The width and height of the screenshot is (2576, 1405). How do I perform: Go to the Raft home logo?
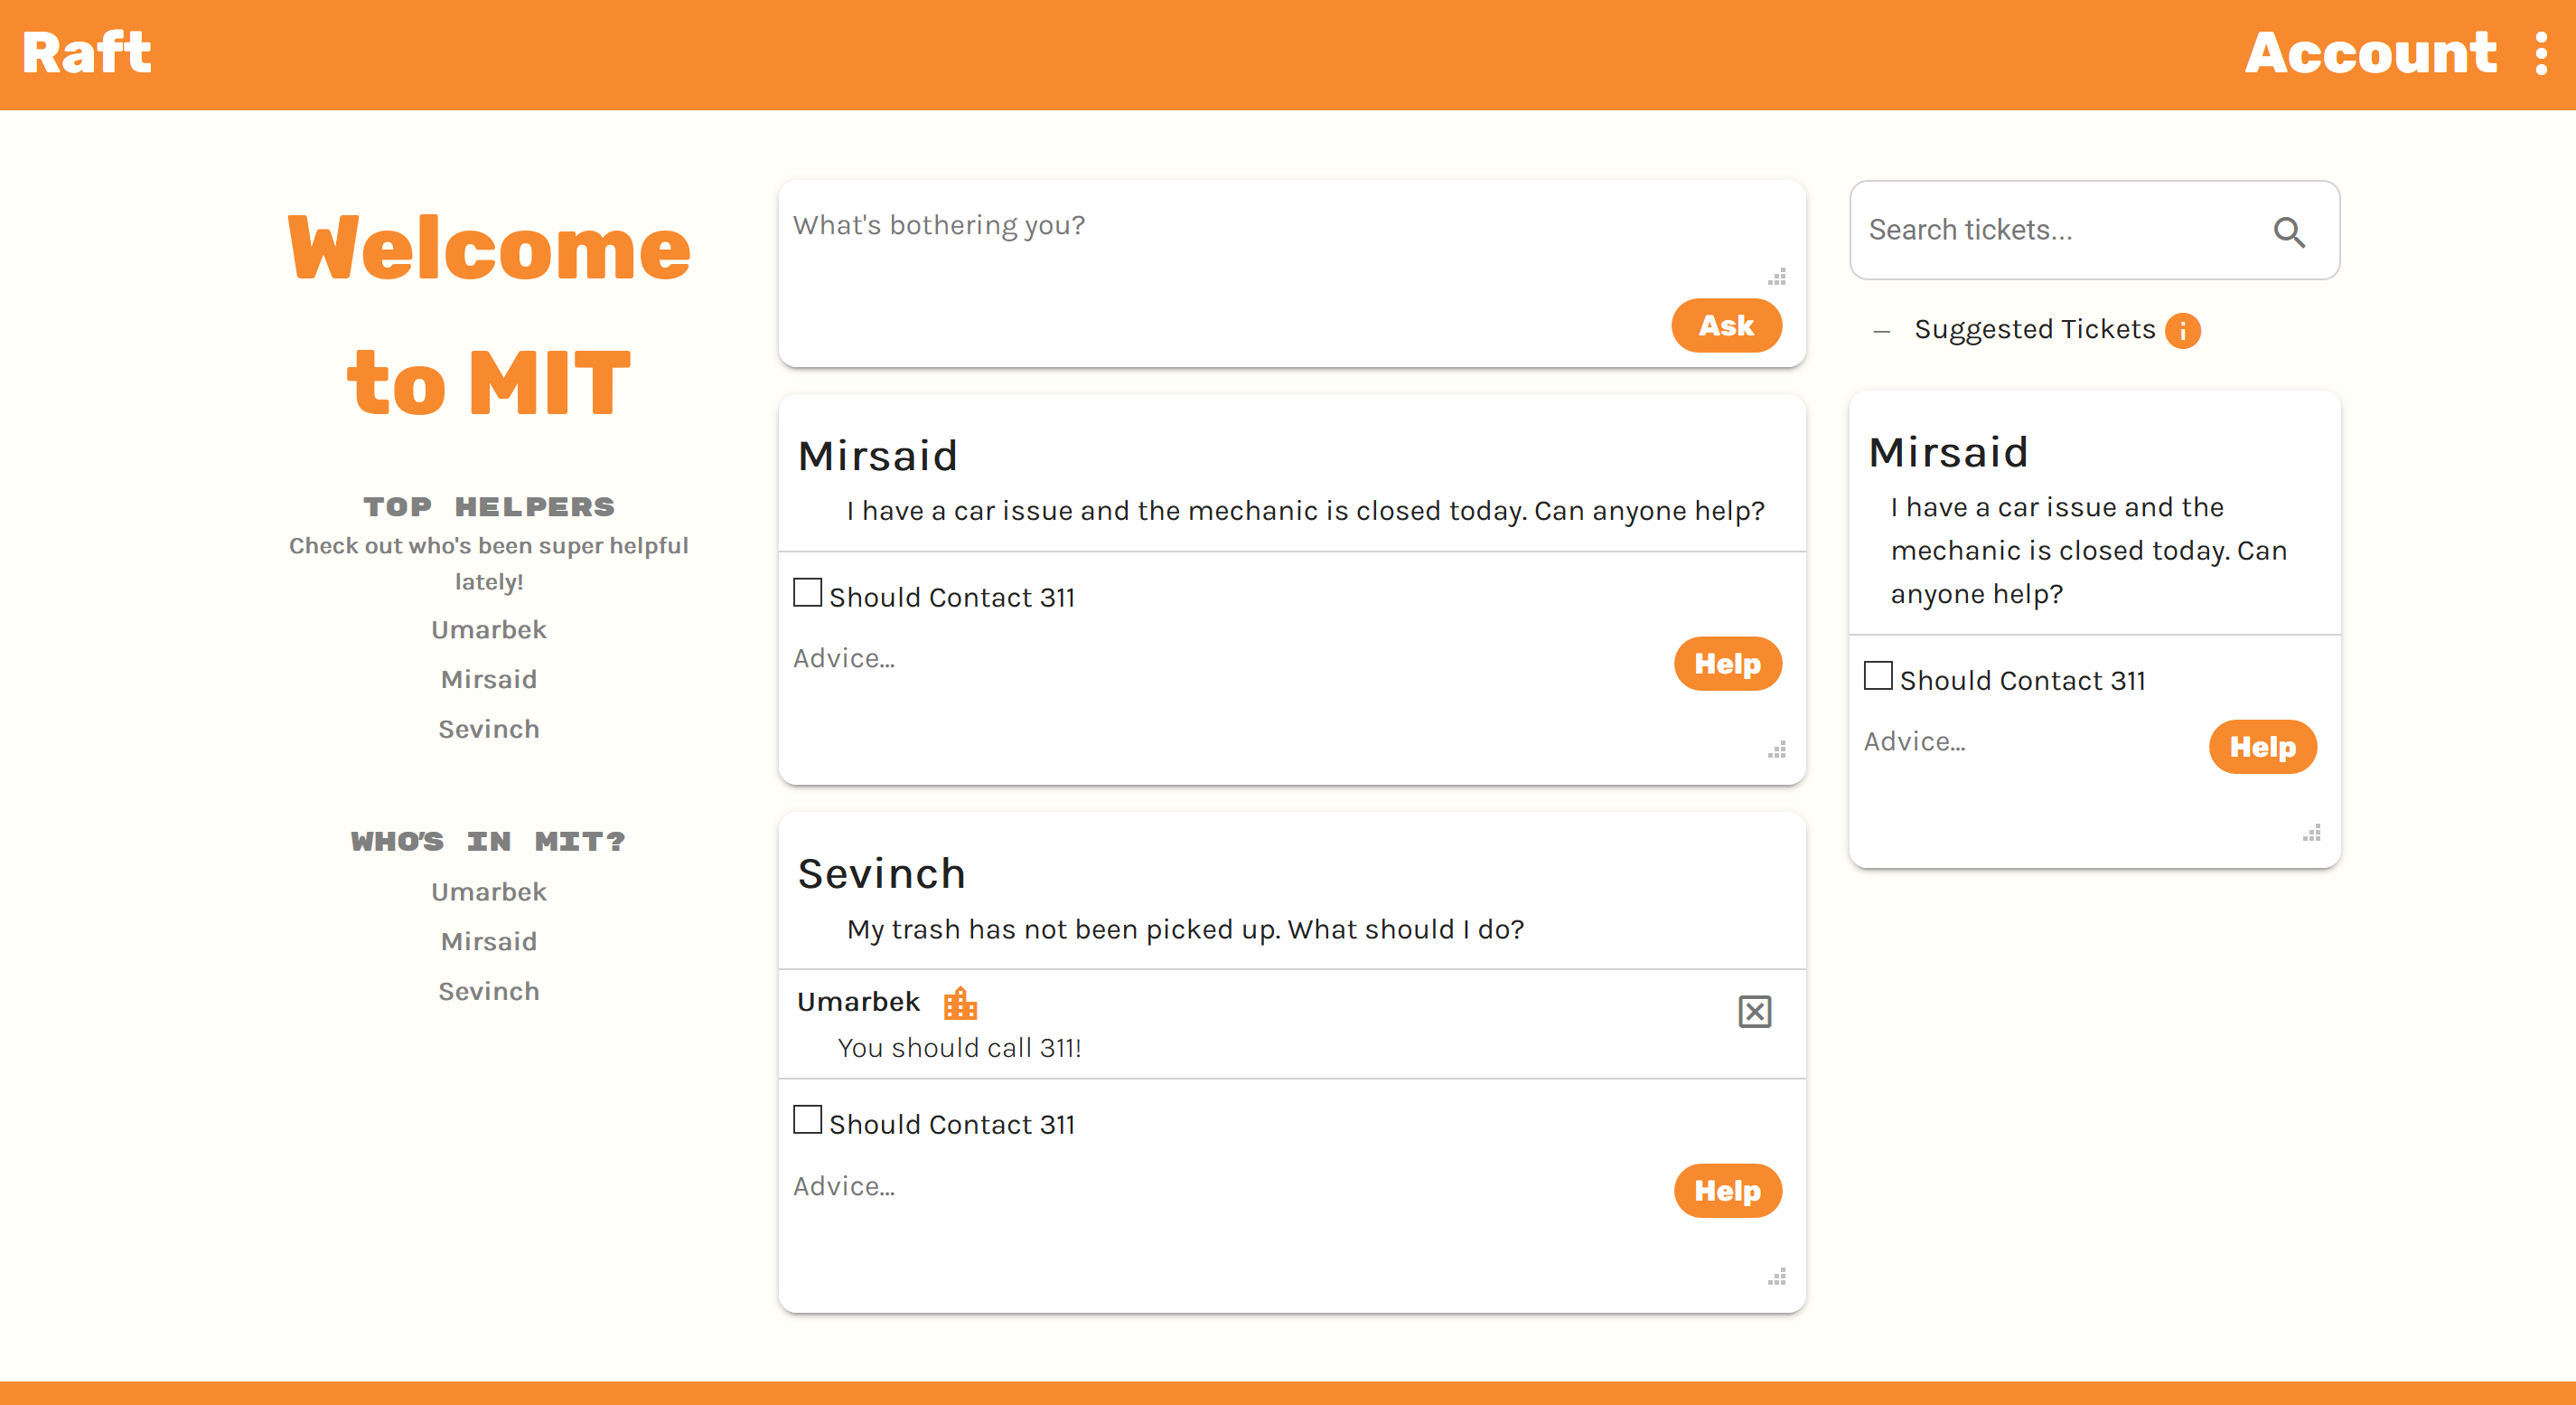coord(87,54)
